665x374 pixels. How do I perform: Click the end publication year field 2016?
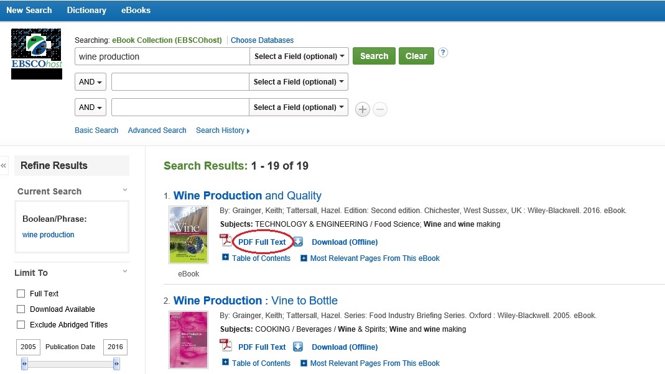tap(115, 347)
